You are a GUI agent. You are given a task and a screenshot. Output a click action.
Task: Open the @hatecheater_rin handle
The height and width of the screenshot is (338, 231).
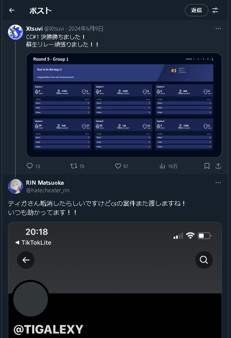(48, 190)
